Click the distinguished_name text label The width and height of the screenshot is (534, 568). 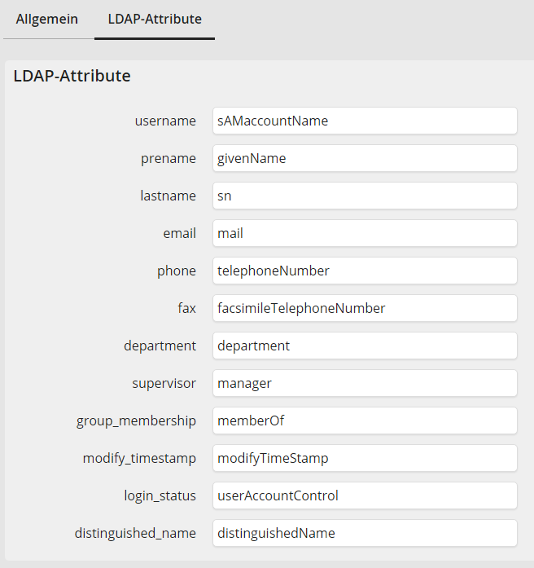[135, 533]
